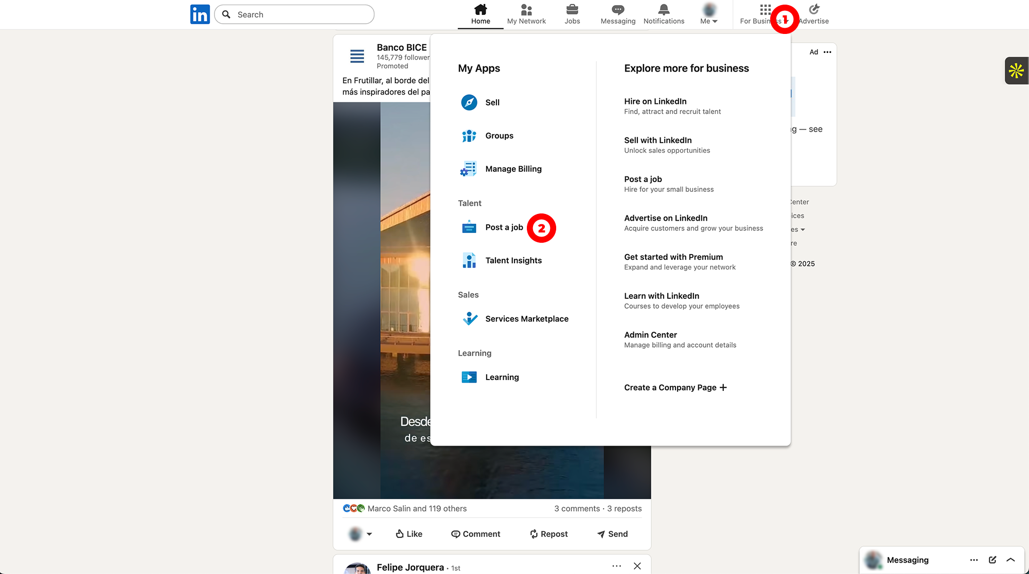Click the compose new message icon
The height and width of the screenshot is (574, 1029).
click(992, 560)
